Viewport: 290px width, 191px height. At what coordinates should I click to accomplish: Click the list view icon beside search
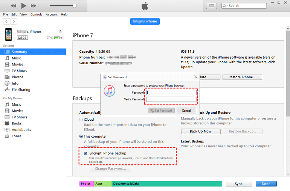212,6
